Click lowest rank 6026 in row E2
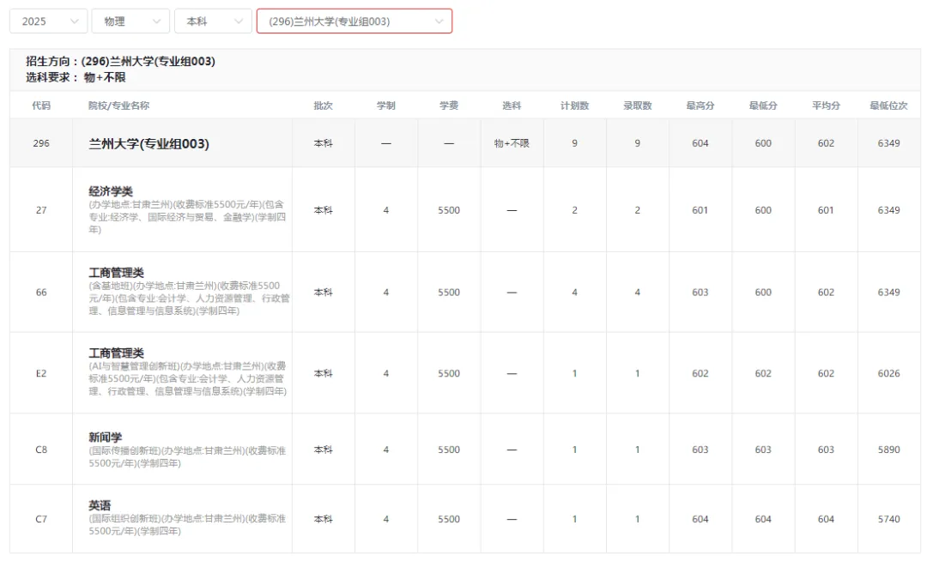 tap(888, 373)
